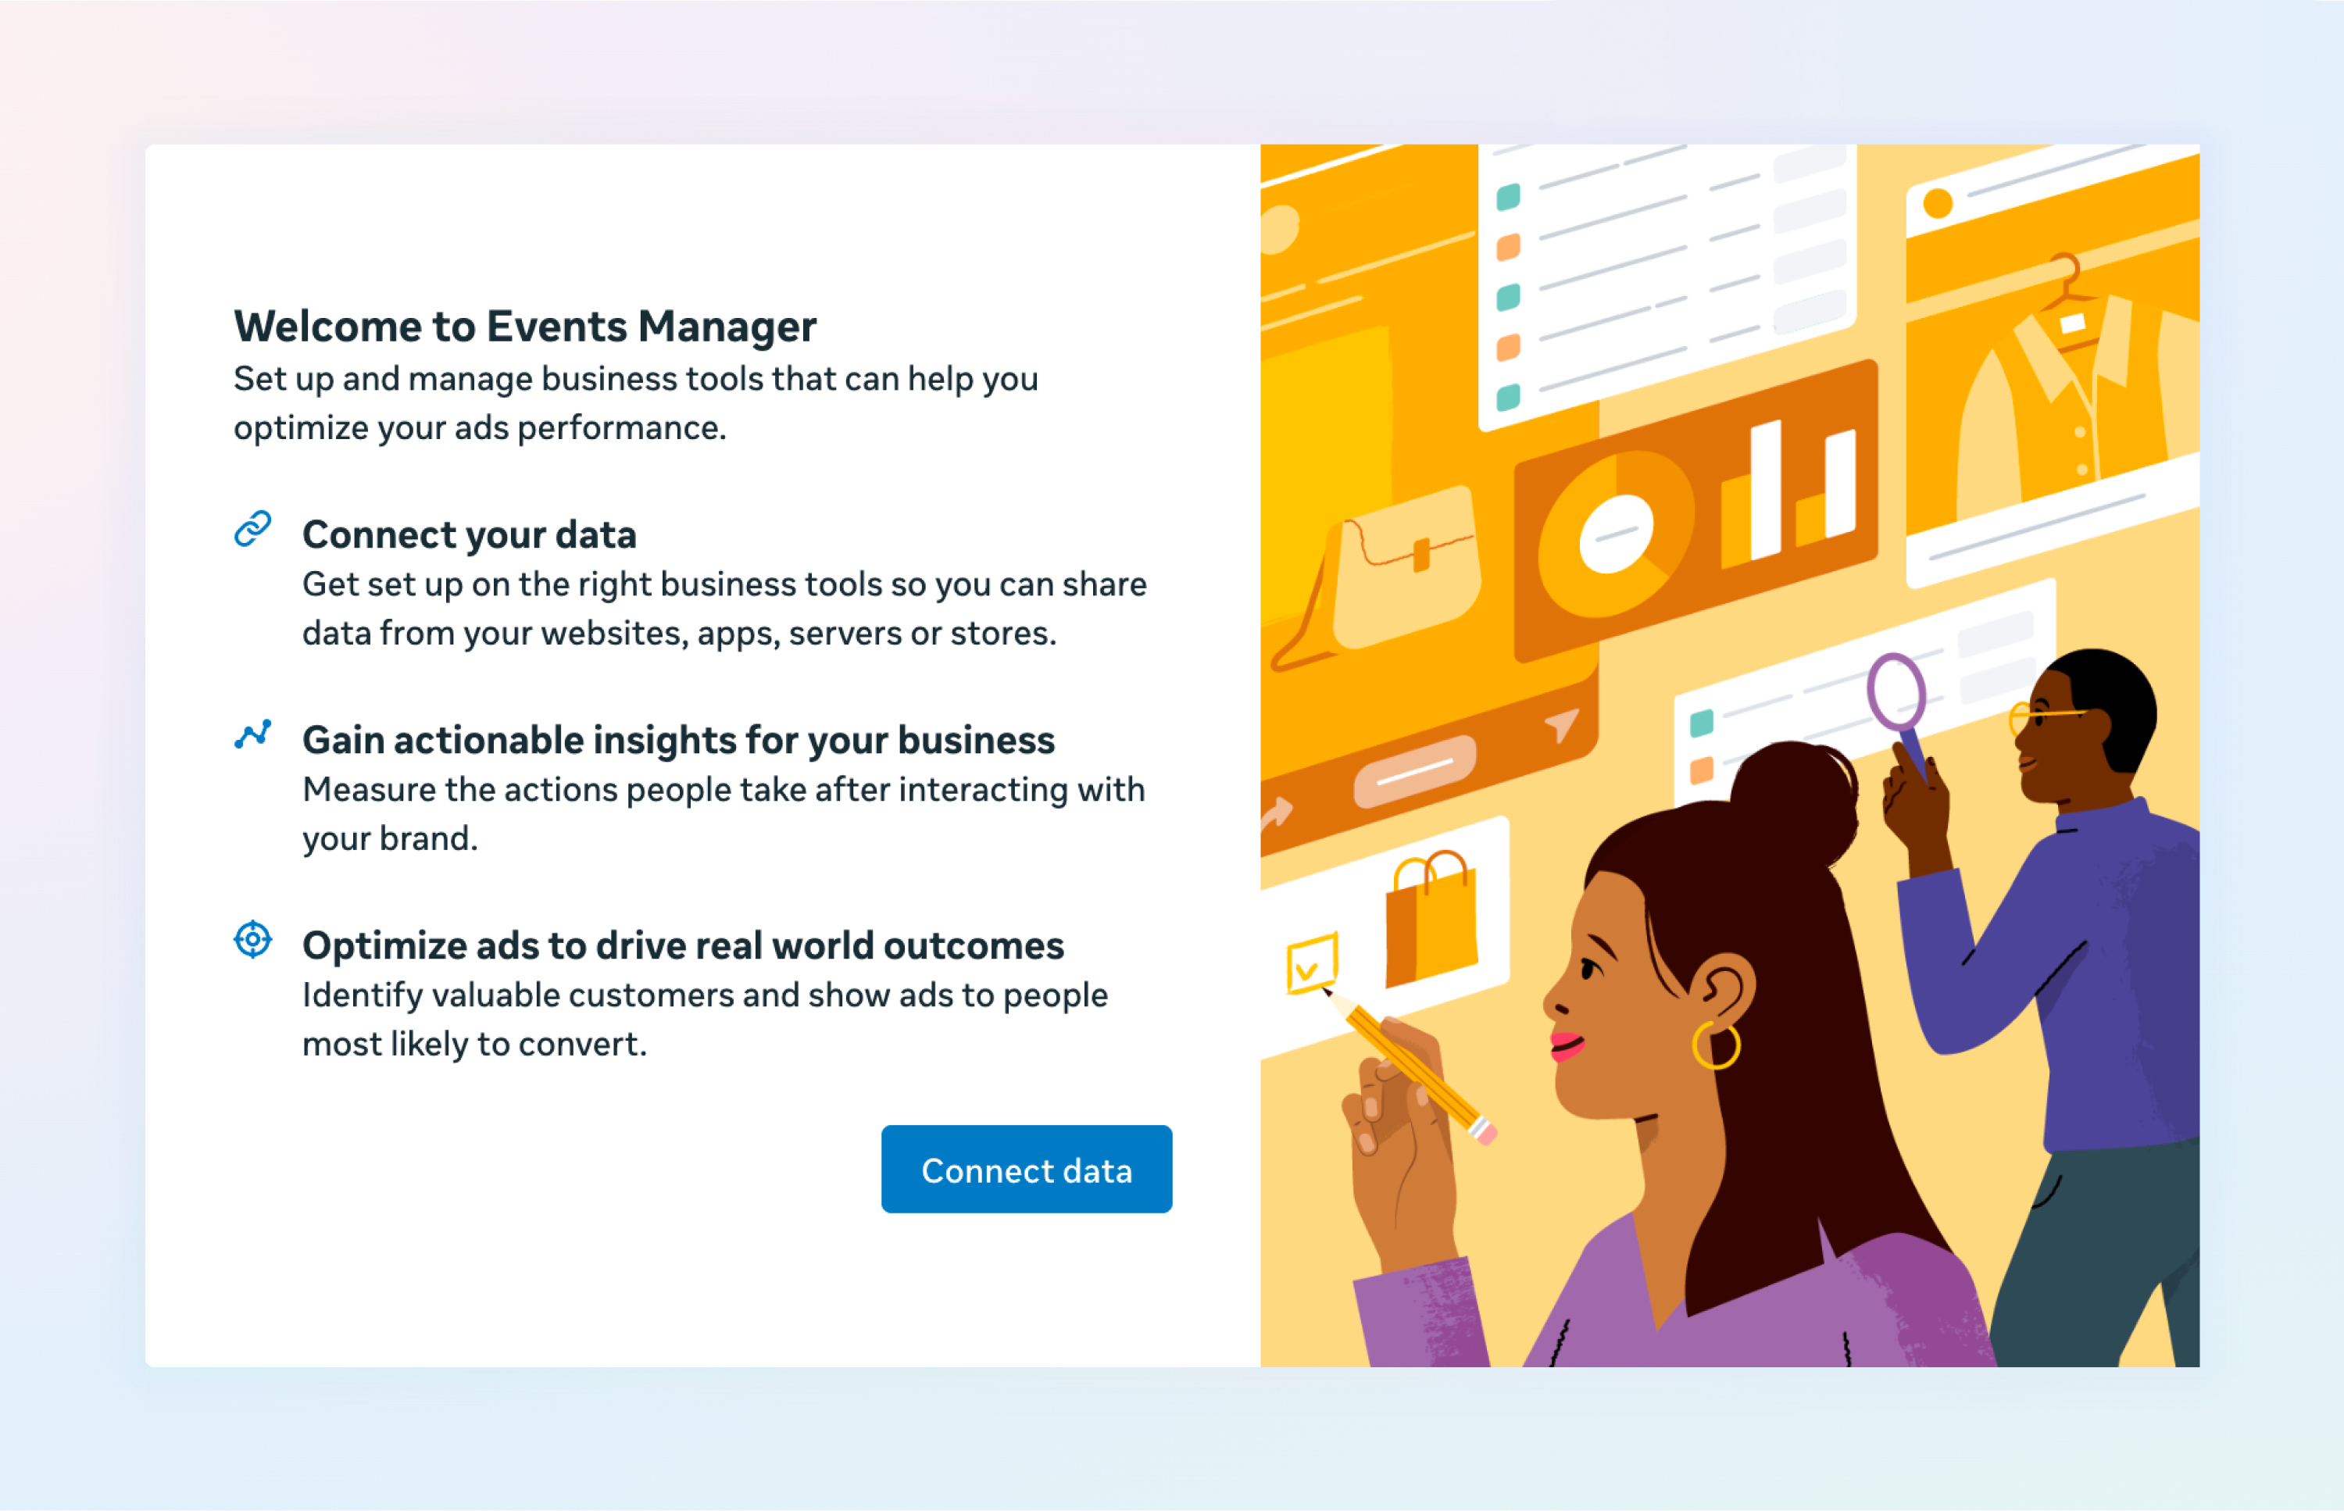Click the purple magnifying glass in illustration
2344x1511 pixels.
coord(1900,713)
